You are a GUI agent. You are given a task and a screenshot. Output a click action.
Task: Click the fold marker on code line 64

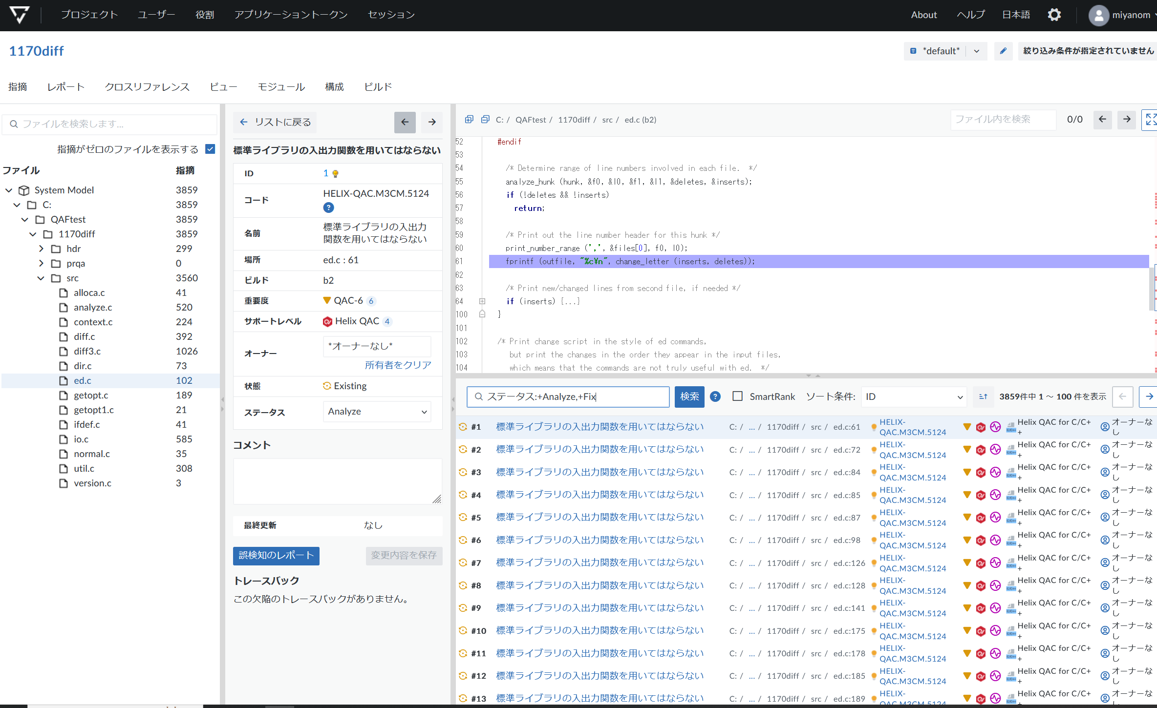(482, 301)
